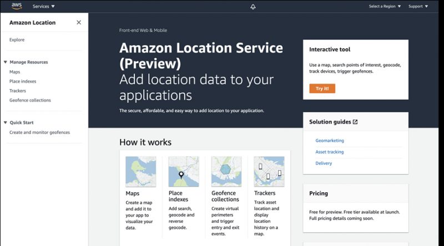Click the Geofence collections hexagon map image
The width and height of the screenshot is (444, 246).
(226, 172)
